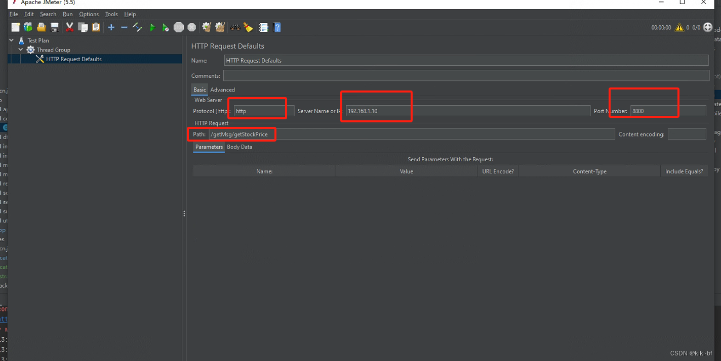This screenshot has width=721, height=361.
Task: Select HTTP Request Defaults tree item
Action: (x=74, y=59)
